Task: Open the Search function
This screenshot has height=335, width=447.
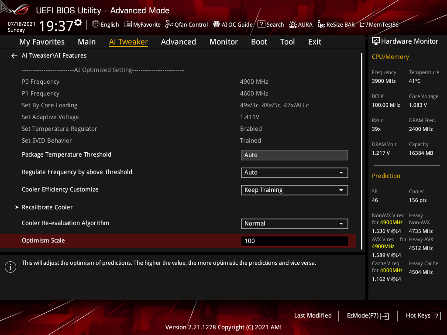Action: click(271, 24)
